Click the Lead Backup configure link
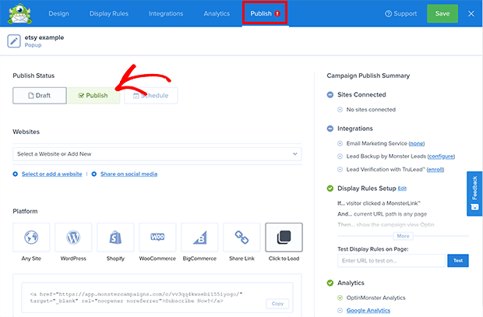This screenshot has width=483, height=317. 441,157
